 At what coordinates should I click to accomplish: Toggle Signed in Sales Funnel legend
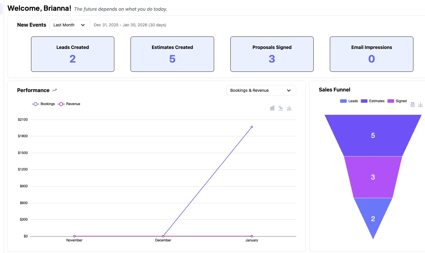pyautogui.click(x=397, y=101)
